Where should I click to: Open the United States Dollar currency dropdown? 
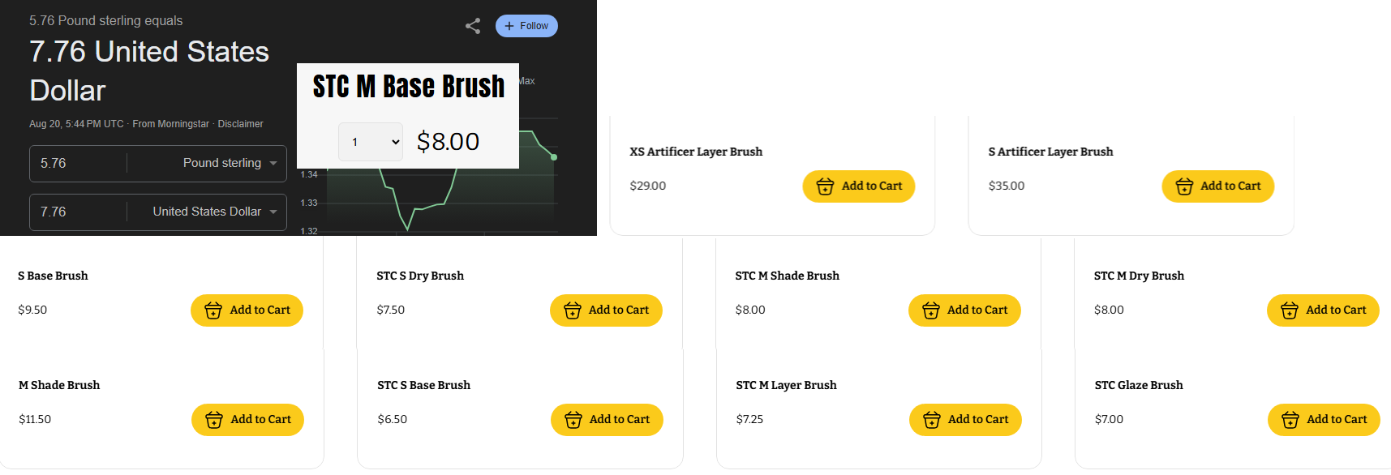point(214,212)
